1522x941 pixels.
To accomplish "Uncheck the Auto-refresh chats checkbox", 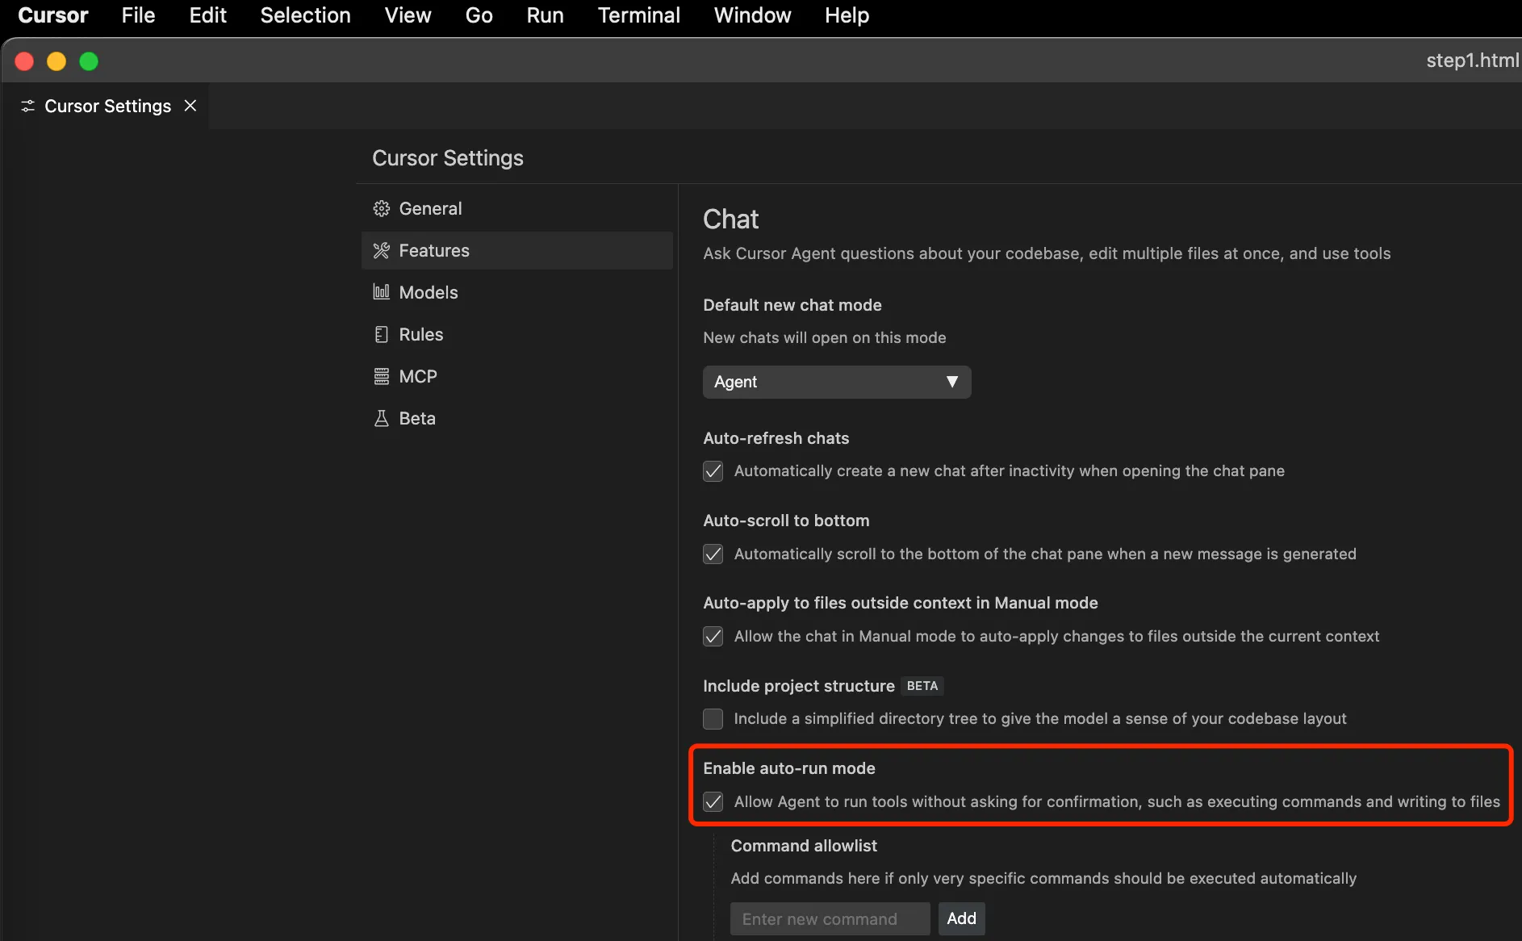I will pyautogui.click(x=713, y=471).
